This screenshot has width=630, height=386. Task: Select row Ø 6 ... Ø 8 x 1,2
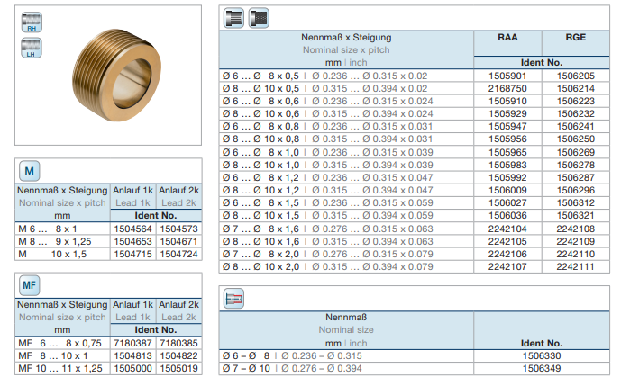tap(415, 178)
